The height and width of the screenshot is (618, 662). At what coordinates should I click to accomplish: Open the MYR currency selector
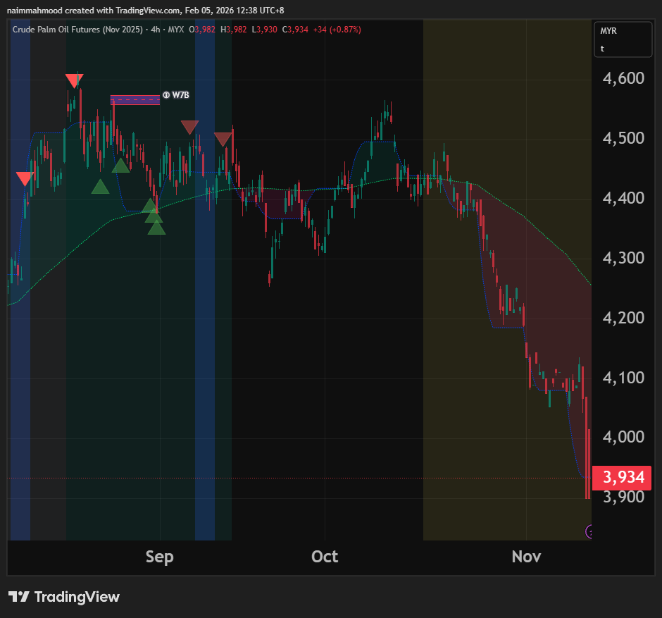[608, 31]
